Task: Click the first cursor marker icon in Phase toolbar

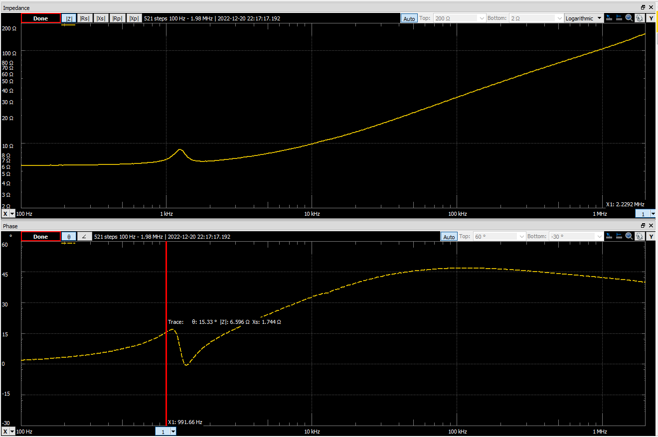Action: (x=609, y=236)
